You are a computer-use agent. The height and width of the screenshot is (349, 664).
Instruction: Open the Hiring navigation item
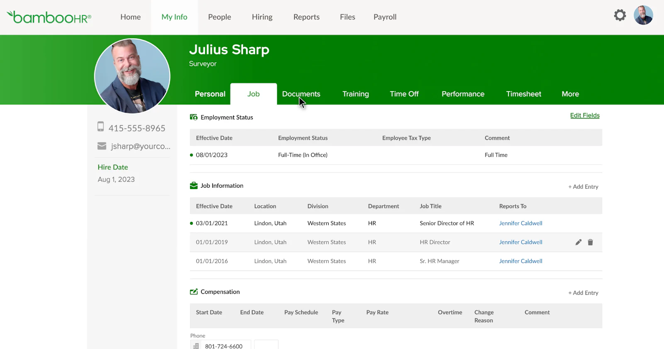(x=262, y=17)
